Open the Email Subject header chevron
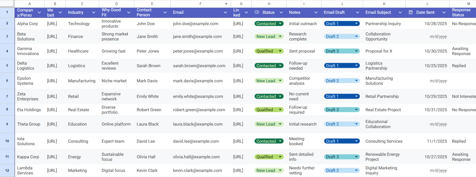The image size is (476, 177). pyautogui.click(x=400, y=12)
